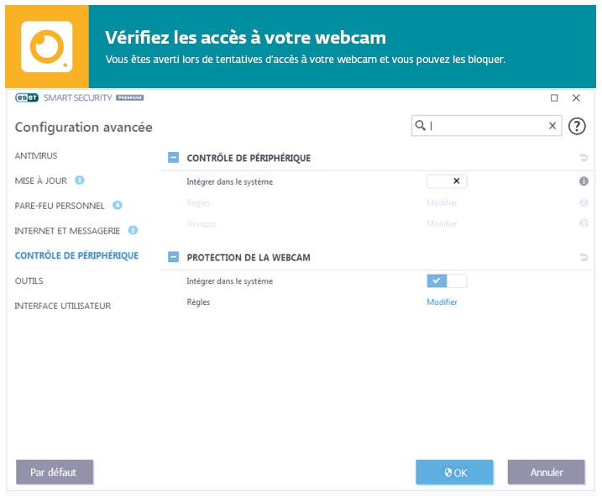The height and width of the screenshot is (503, 602).
Task: Collapse the Contrôle de périphérique section
Action: tap(174, 158)
